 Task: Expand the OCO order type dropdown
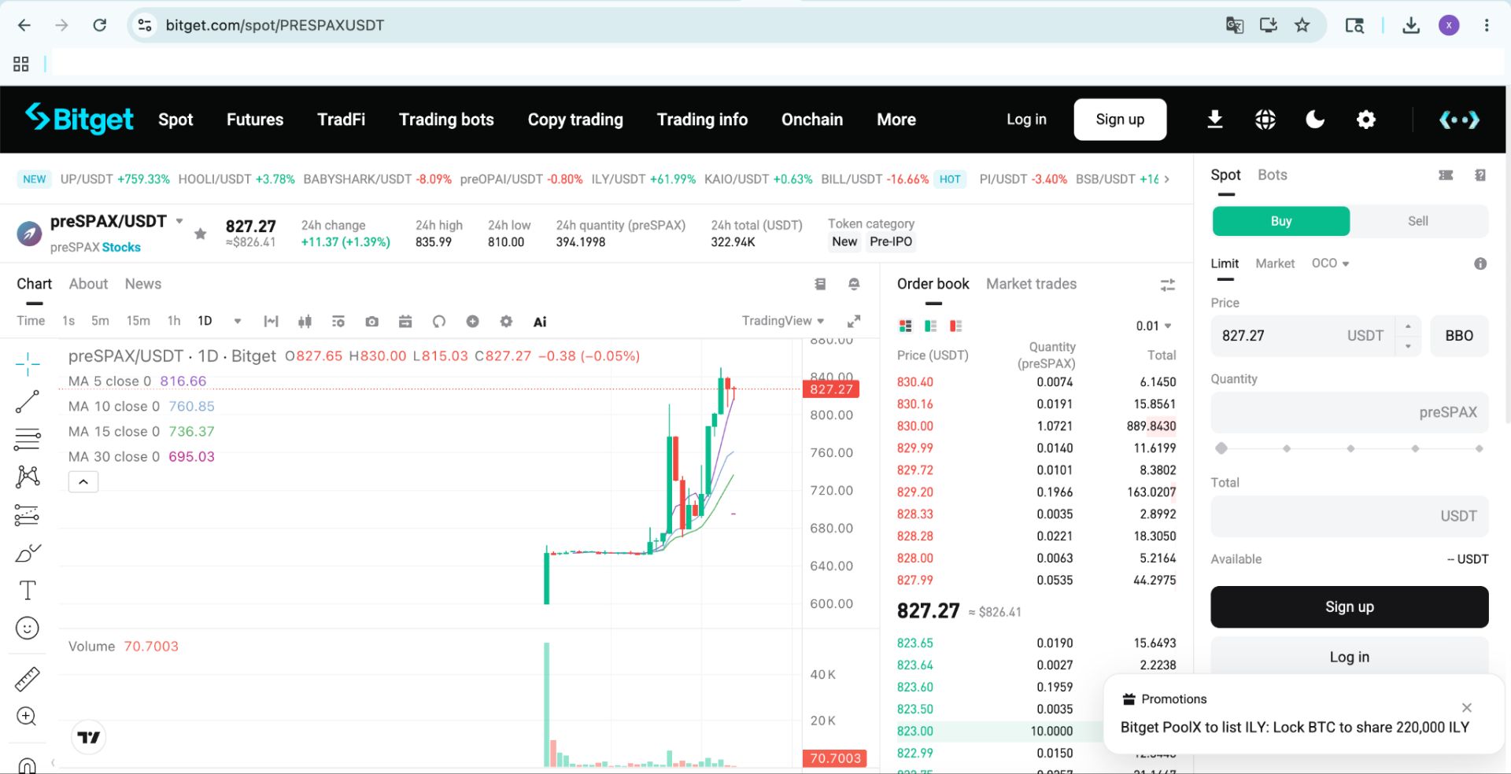click(1331, 264)
